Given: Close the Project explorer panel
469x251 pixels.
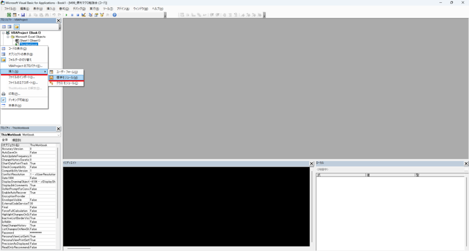Looking at the screenshot, I should pyautogui.click(x=58, y=21).
